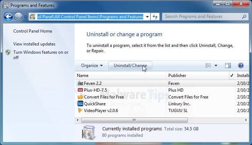Open the Organize menu
The width and height of the screenshot is (252, 145).
92,66
